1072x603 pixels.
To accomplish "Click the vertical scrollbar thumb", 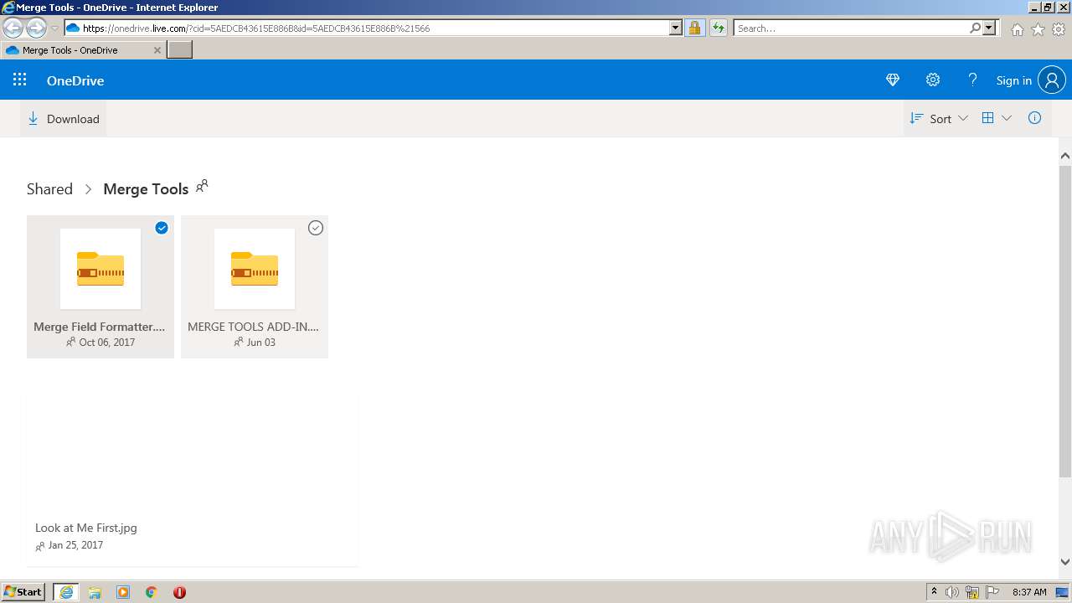I will pyautogui.click(x=1065, y=321).
